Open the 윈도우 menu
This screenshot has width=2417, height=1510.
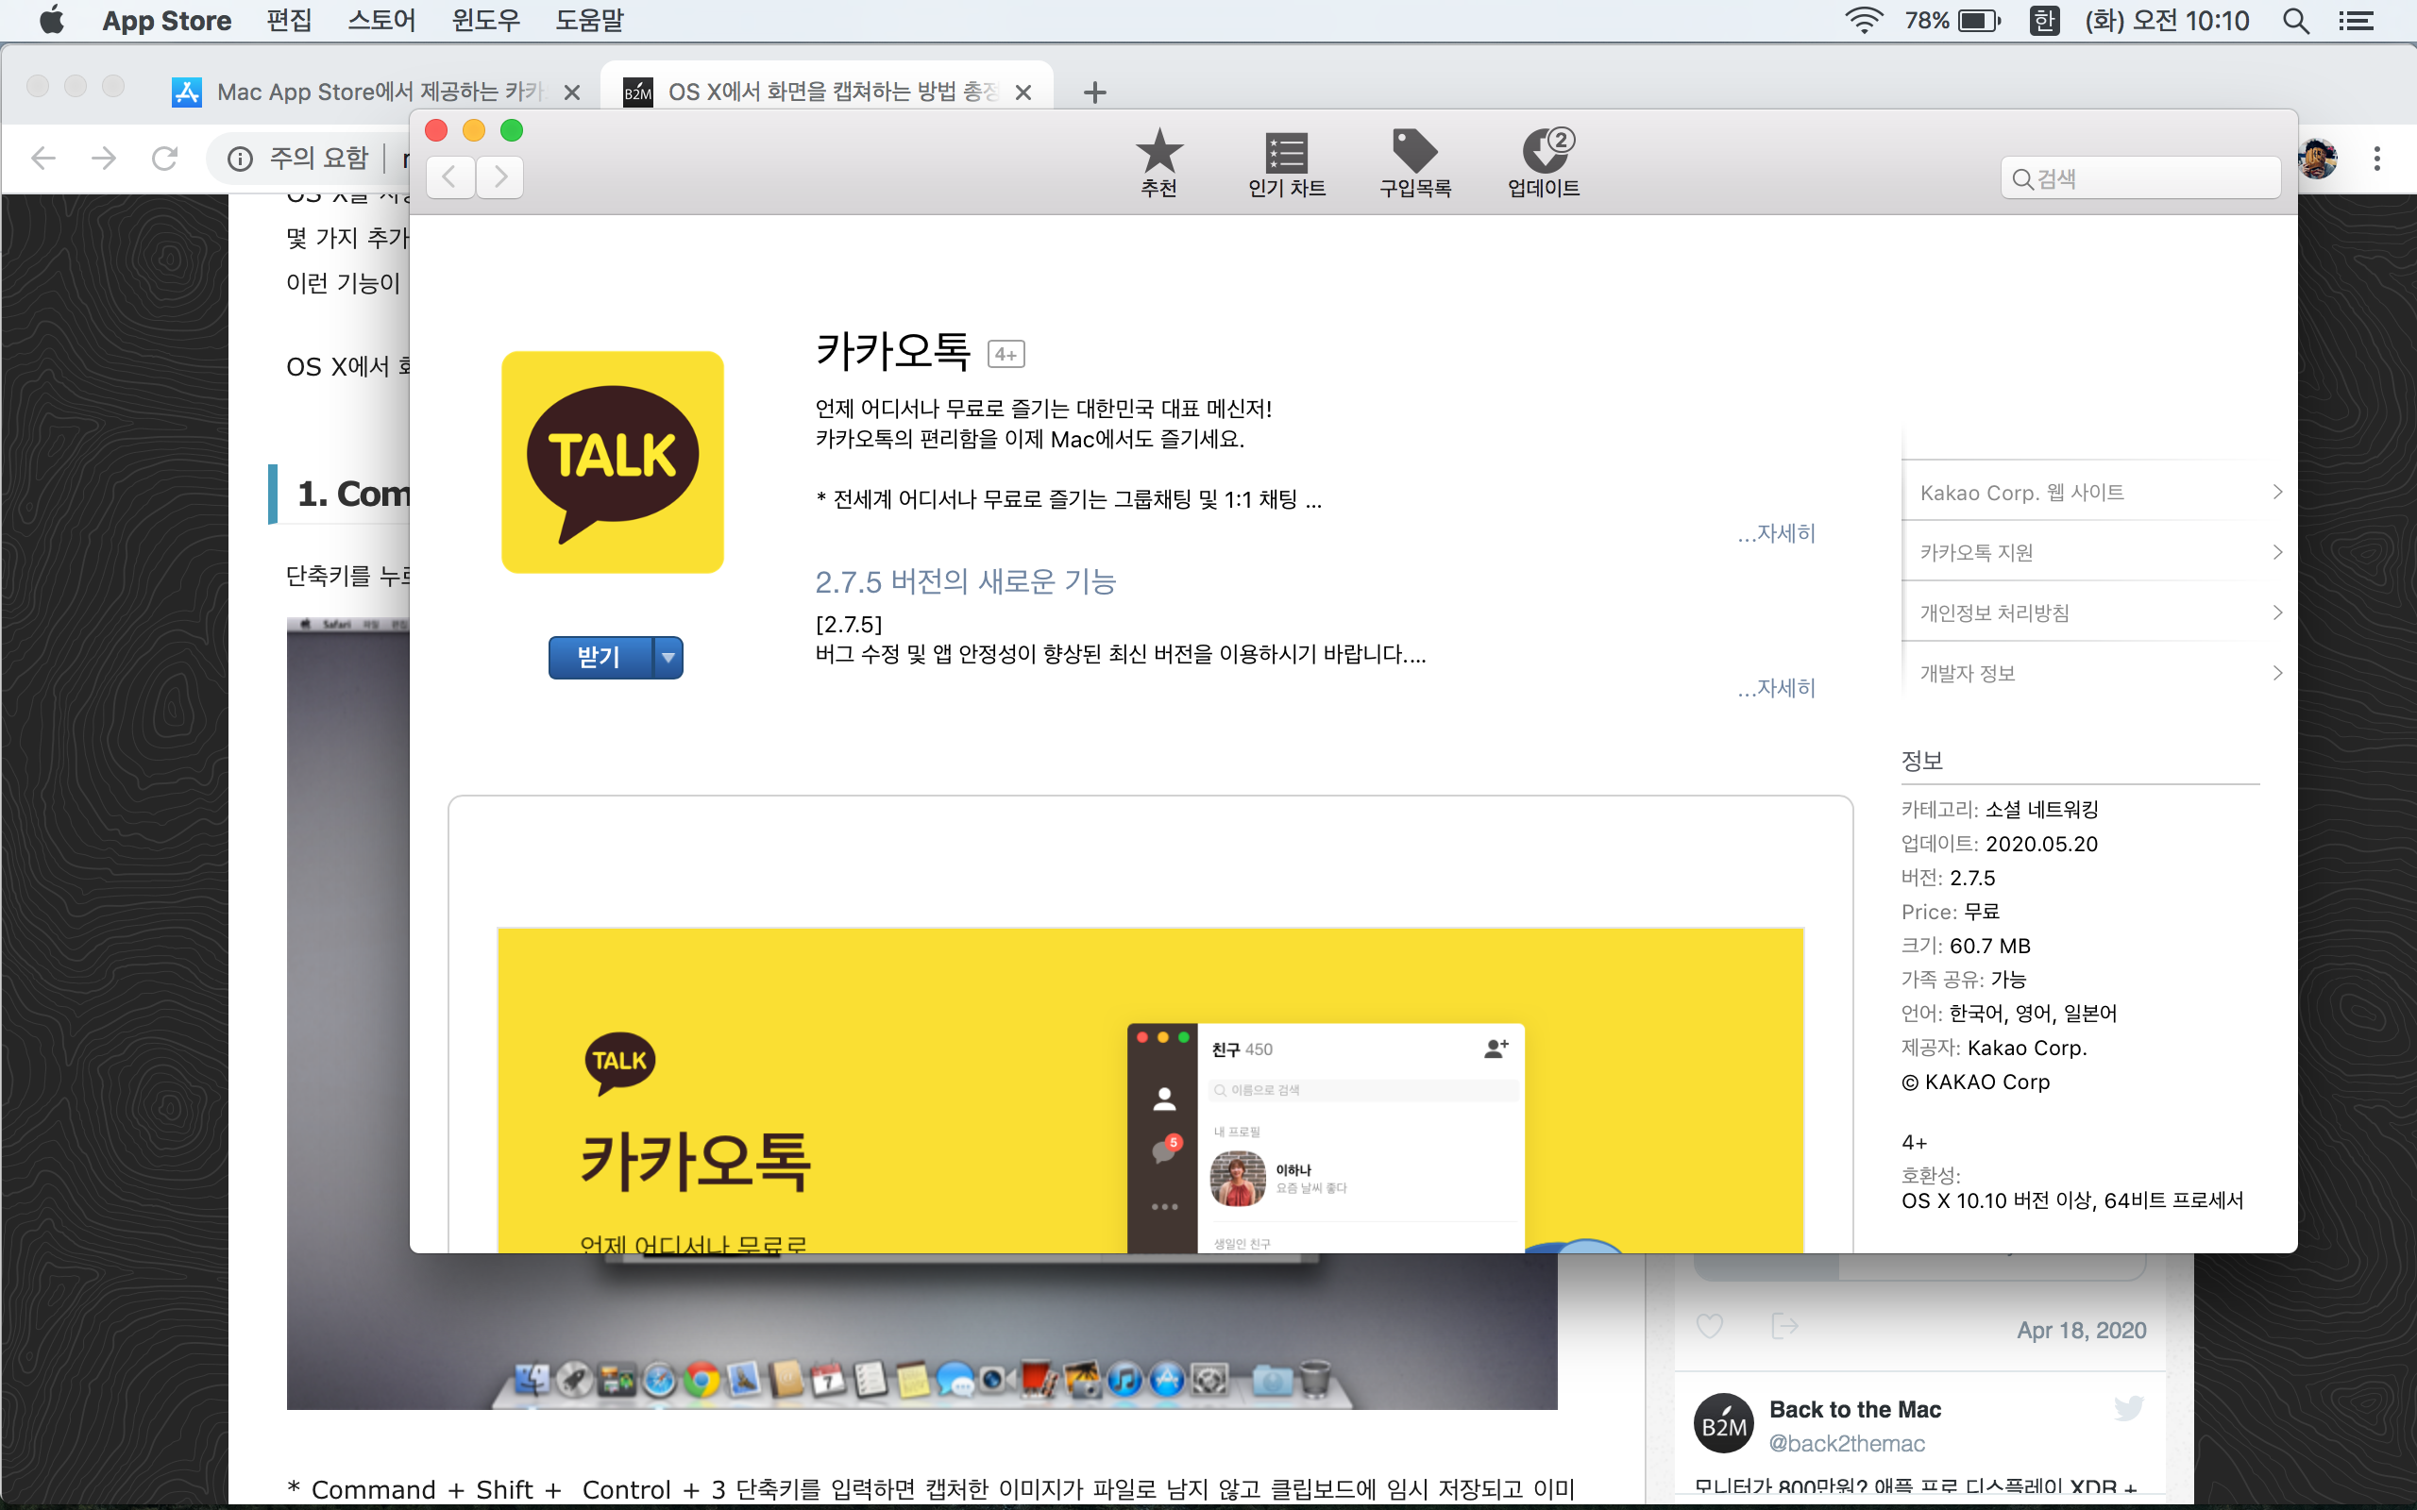[x=485, y=20]
